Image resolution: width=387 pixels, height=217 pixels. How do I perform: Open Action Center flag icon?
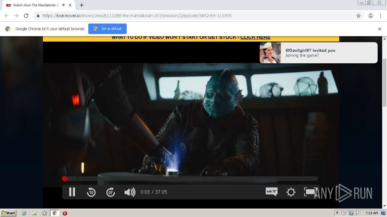[358, 213]
